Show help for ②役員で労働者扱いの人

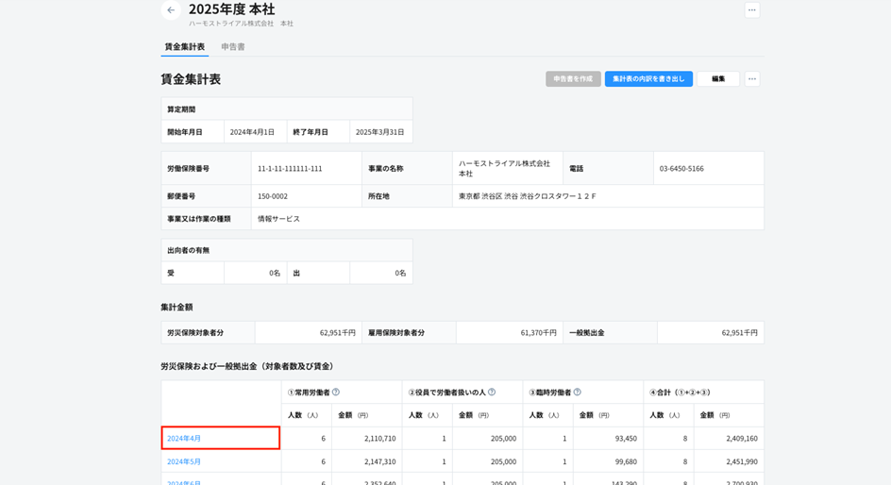[492, 393]
